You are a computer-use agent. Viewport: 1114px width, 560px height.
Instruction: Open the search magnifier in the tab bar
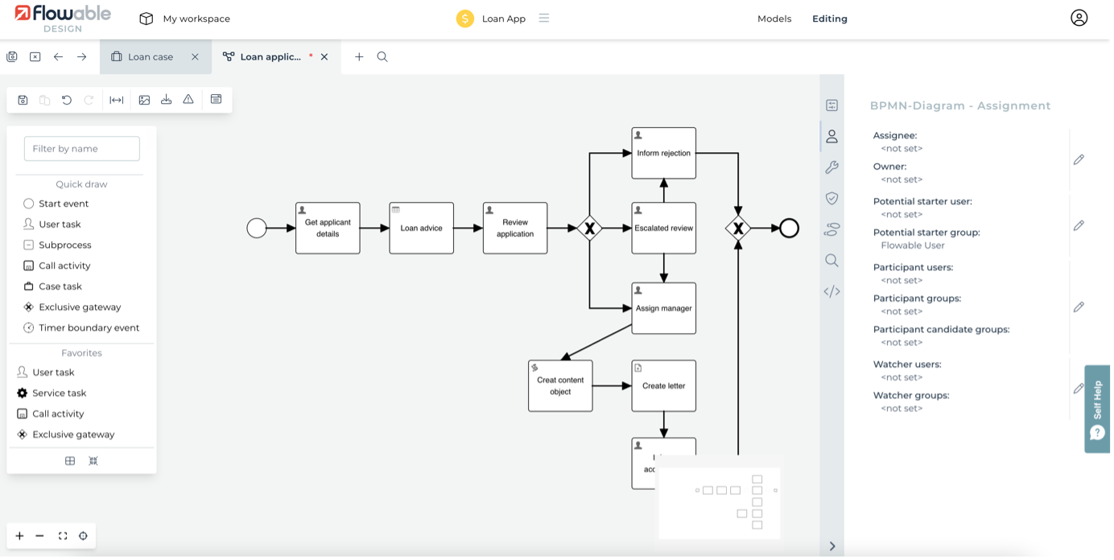(x=382, y=57)
